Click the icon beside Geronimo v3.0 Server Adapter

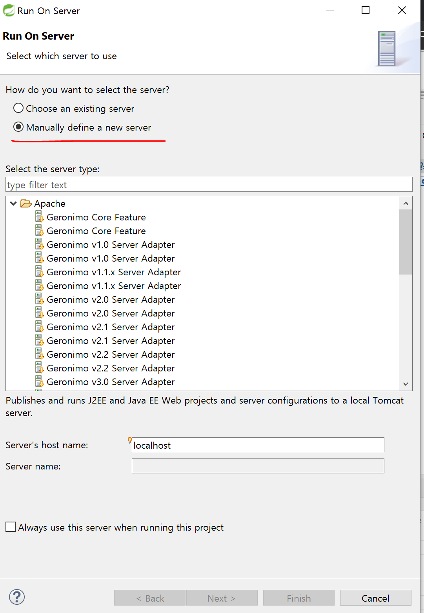coord(39,382)
